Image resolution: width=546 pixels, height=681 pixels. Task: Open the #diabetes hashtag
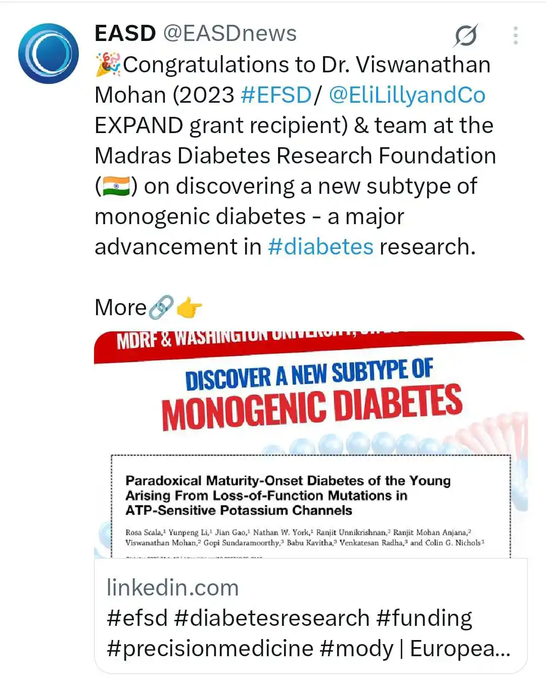click(321, 247)
